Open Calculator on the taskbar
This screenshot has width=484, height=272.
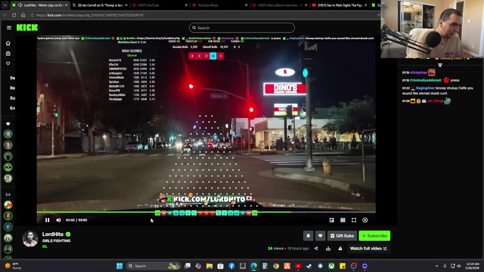pyautogui.click(x=265, y=266)
